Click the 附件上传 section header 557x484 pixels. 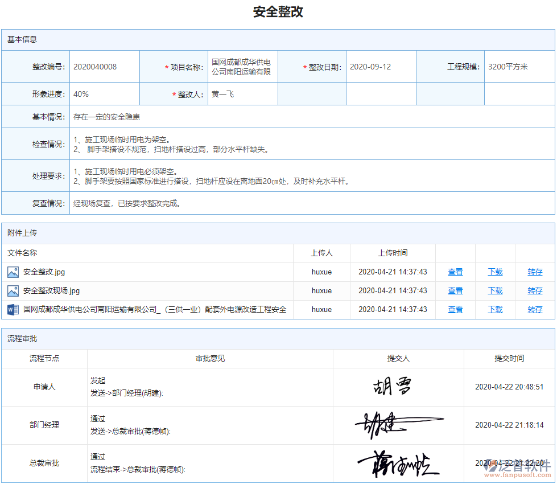[22, 233]
